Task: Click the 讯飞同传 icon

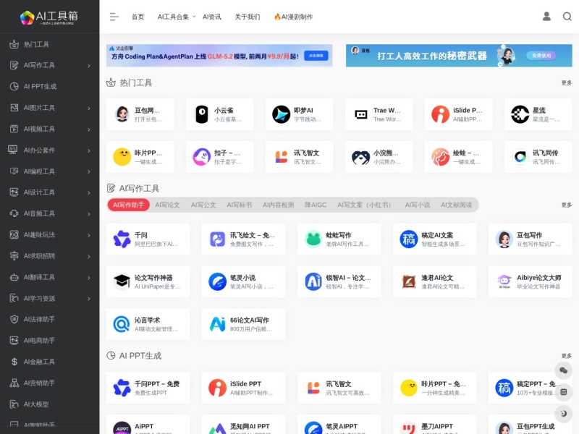Action: 520,157
